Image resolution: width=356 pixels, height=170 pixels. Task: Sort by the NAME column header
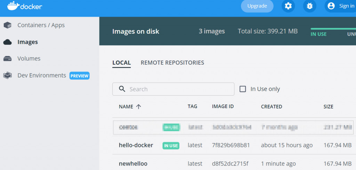[126, 107]
